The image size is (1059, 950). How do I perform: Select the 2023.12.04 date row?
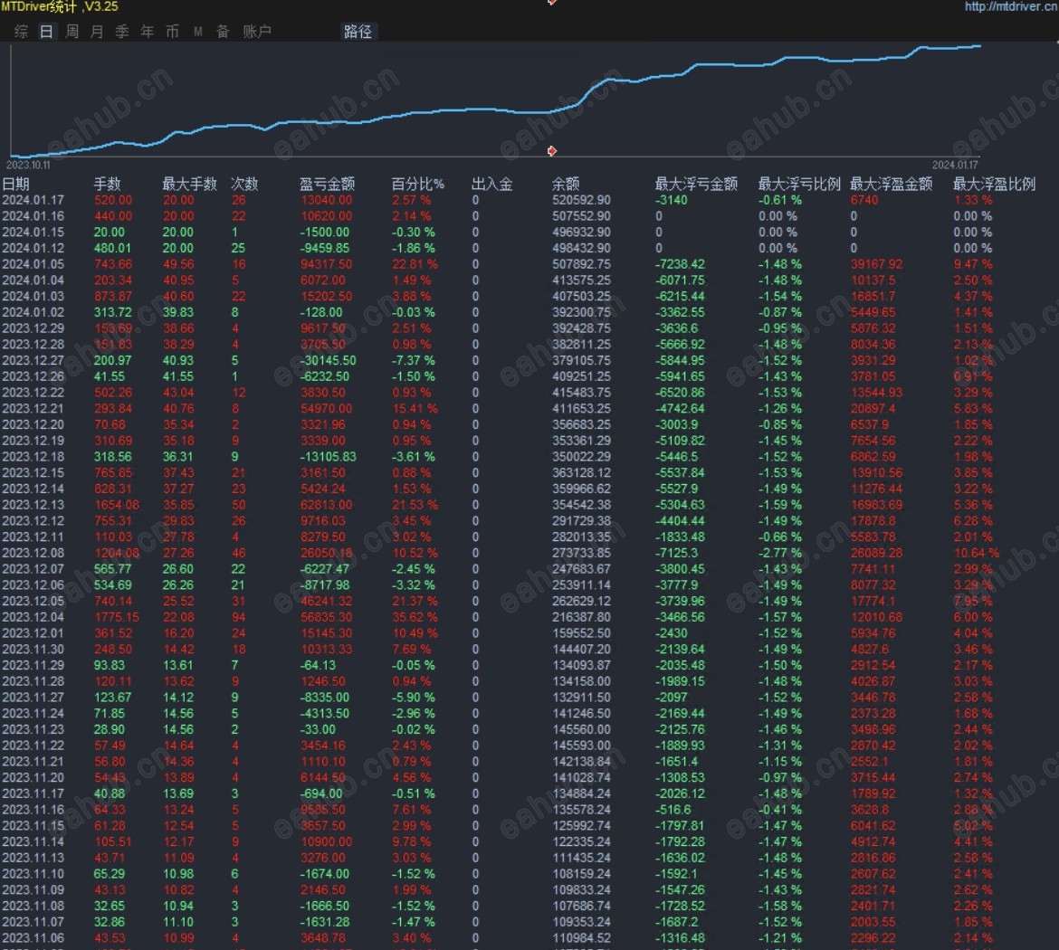33,617
